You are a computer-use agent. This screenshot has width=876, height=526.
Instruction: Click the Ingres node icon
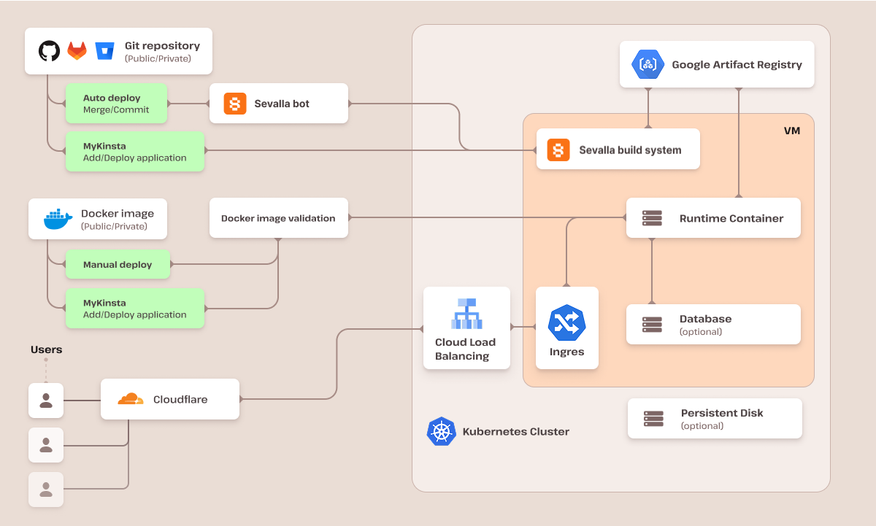tap(567, 321)
